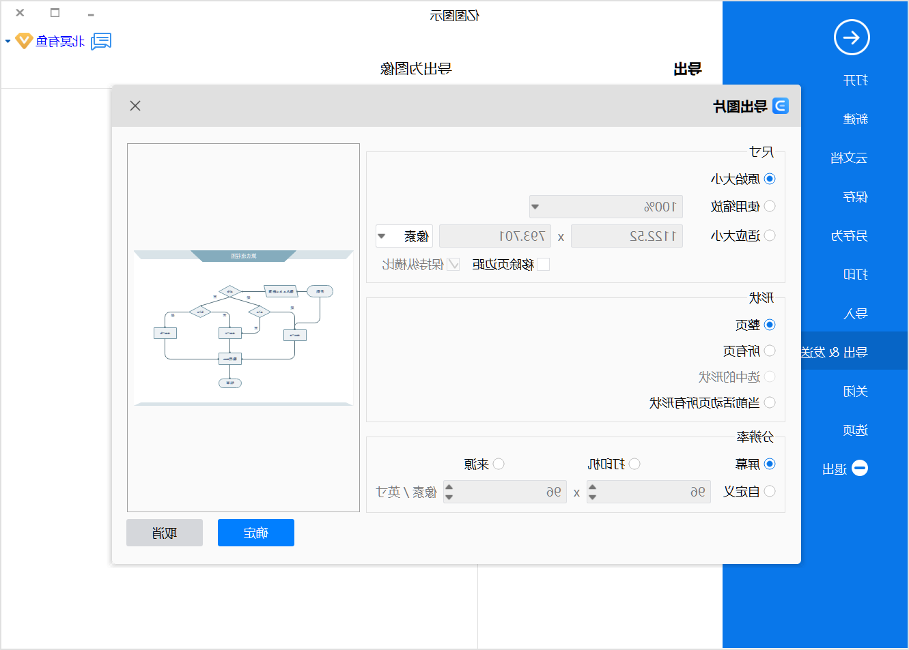Set resolution to 屏幕 radio
Image resolution: width=909 pixels, height=650 pixels.
(x=770, y=464)
